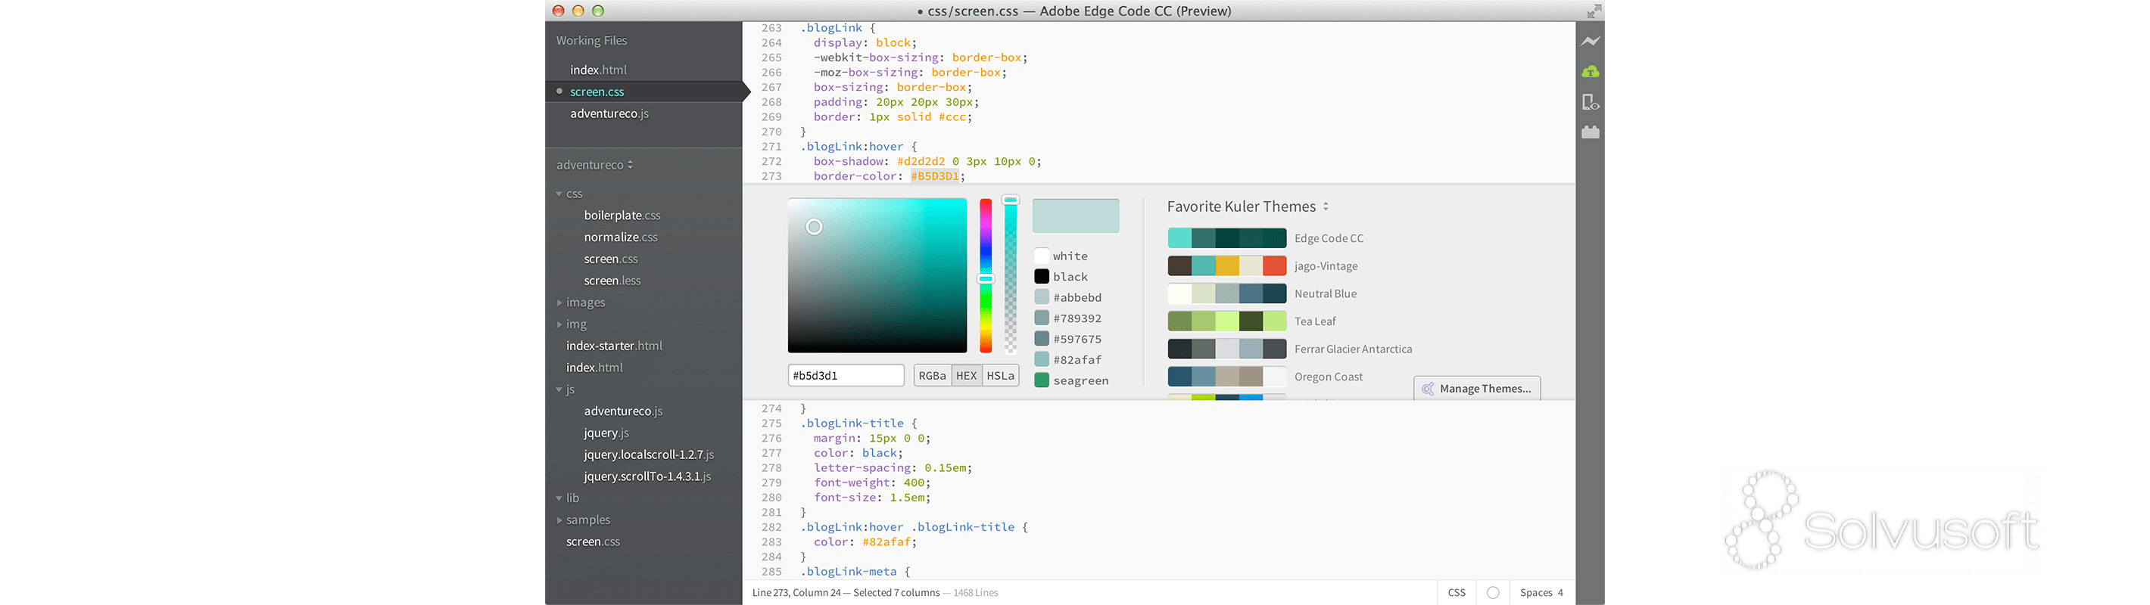Pick the #abbebd swatch
The width and height of the screenshot is (2150, 605).
pyautogui.click(x=1042, y=297)
